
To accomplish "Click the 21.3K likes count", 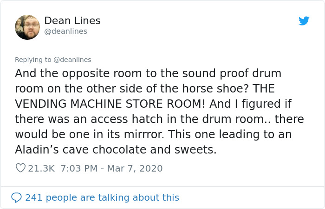I will point(42,168).
